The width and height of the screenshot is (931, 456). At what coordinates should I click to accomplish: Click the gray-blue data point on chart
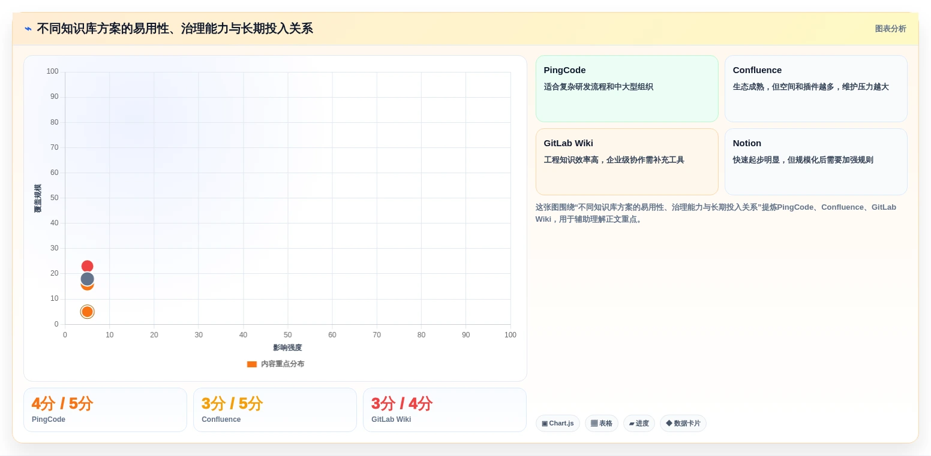click(x=87, y=279)
